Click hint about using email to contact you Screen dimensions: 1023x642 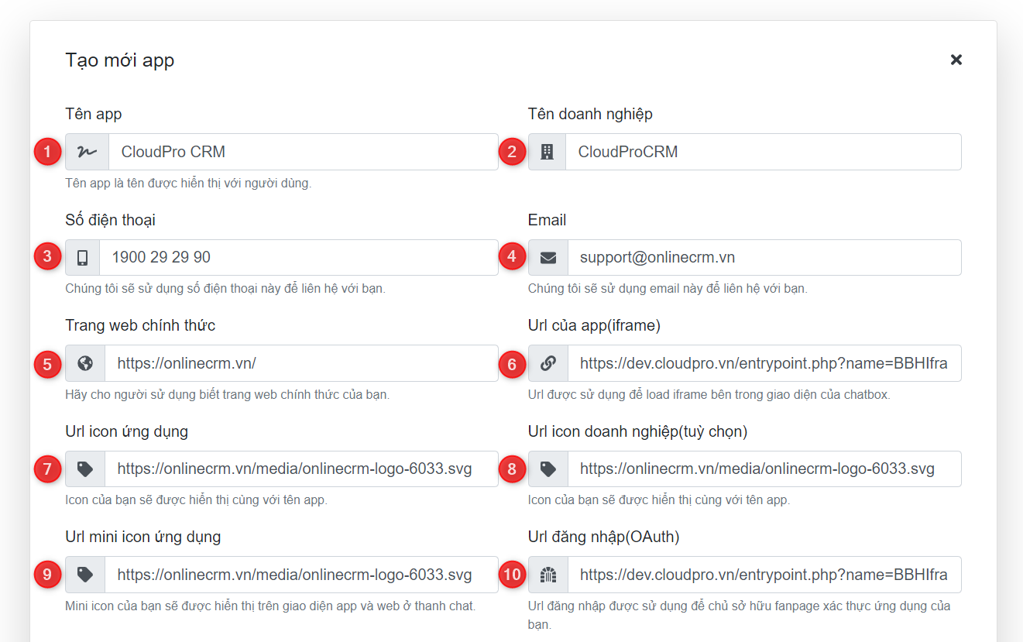(668, 289)
